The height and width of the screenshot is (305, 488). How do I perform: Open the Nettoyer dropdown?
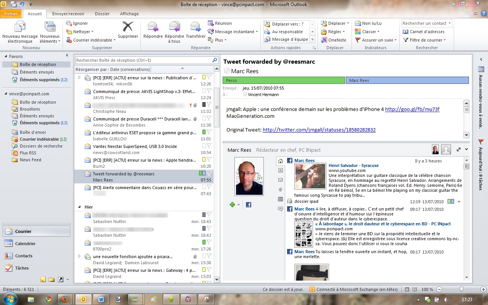(x=80, y=32)
